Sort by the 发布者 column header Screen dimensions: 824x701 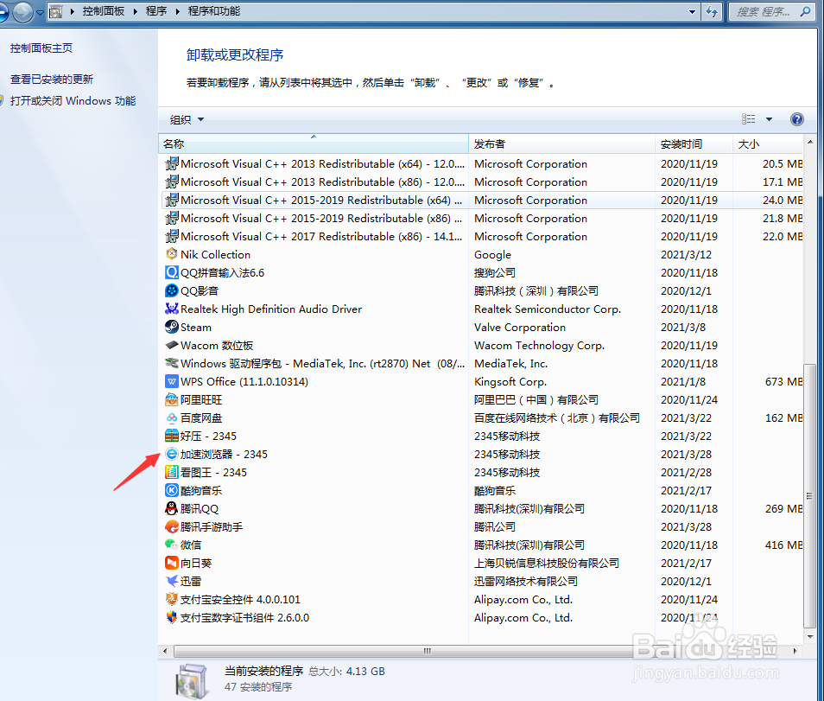[561, 143]
